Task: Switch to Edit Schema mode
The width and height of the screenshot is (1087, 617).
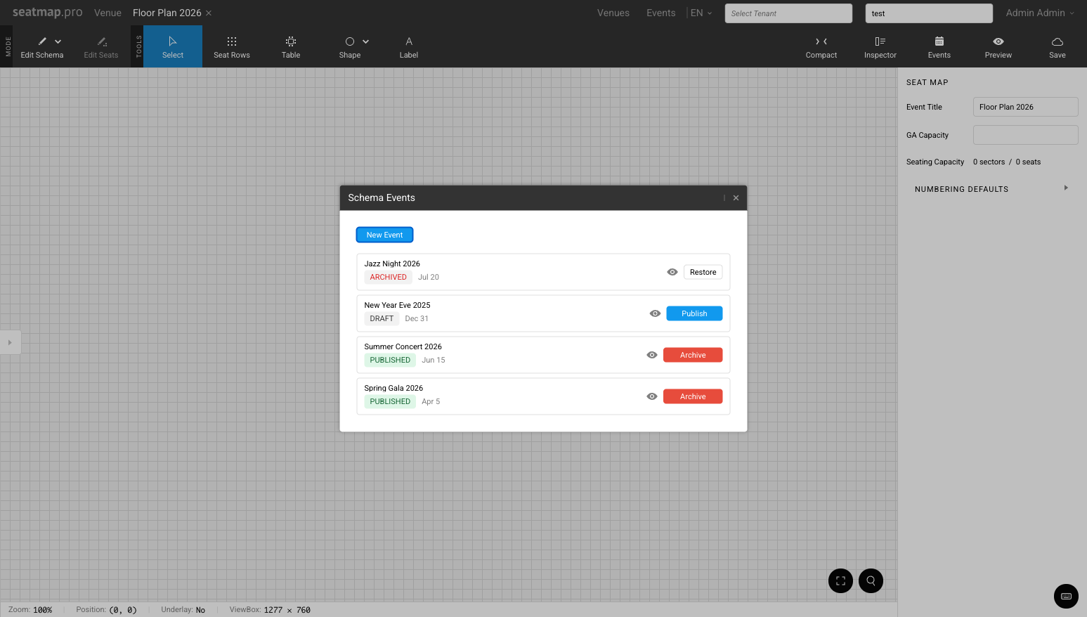Action: point(41,46)
